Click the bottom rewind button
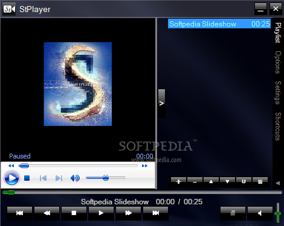The width and height of the screenshot is (284, 226). click(47, 213)
